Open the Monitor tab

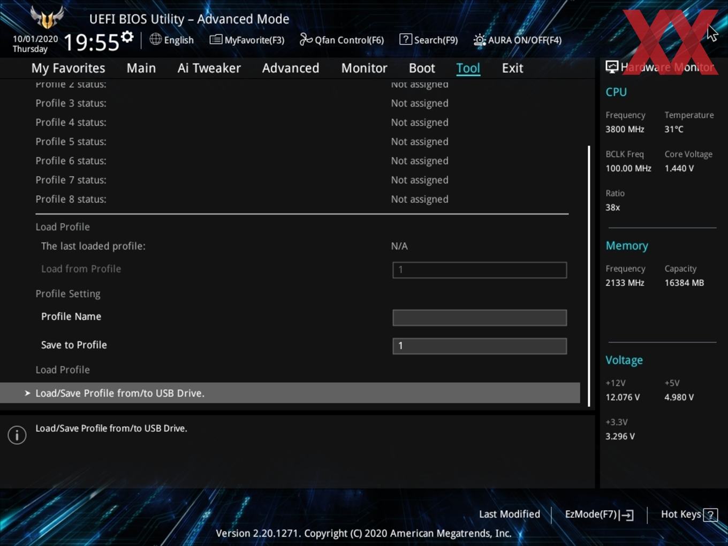364,68
